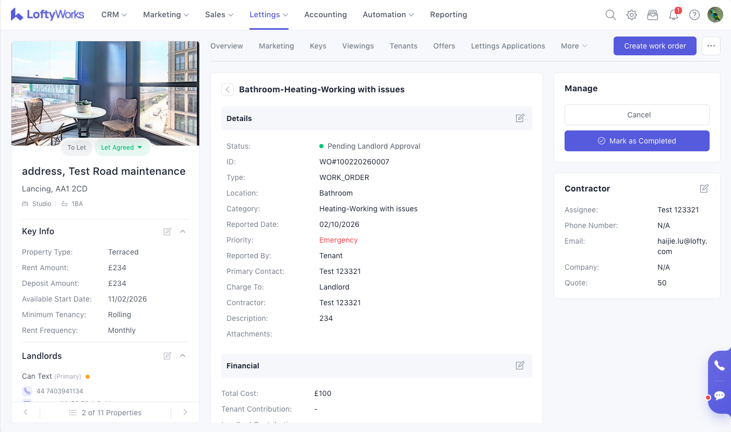
Task: Go back using the arrow beside work order title
Action: tap(227, 90)
